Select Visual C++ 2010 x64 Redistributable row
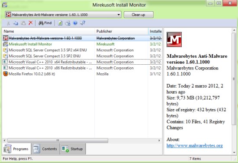 [82, 62]
